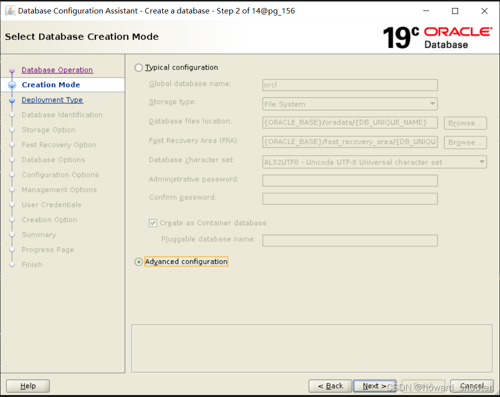The image size is (500, 397).
Task: Click the Deployment Type step bullet
Action: [12, 100]
